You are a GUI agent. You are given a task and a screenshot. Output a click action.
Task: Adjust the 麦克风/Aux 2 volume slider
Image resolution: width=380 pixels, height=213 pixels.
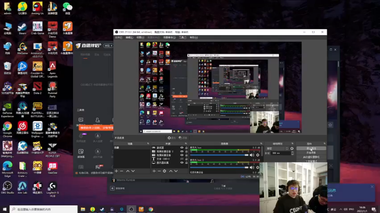click(219, 168)
